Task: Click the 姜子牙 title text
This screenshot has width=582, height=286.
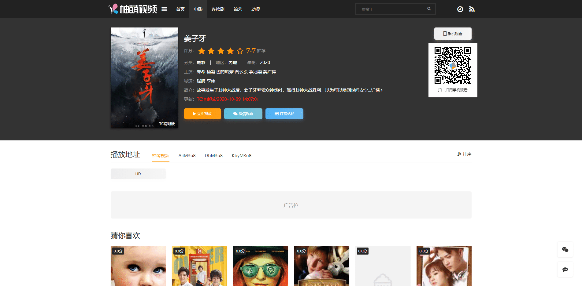Action: (195, 38)
